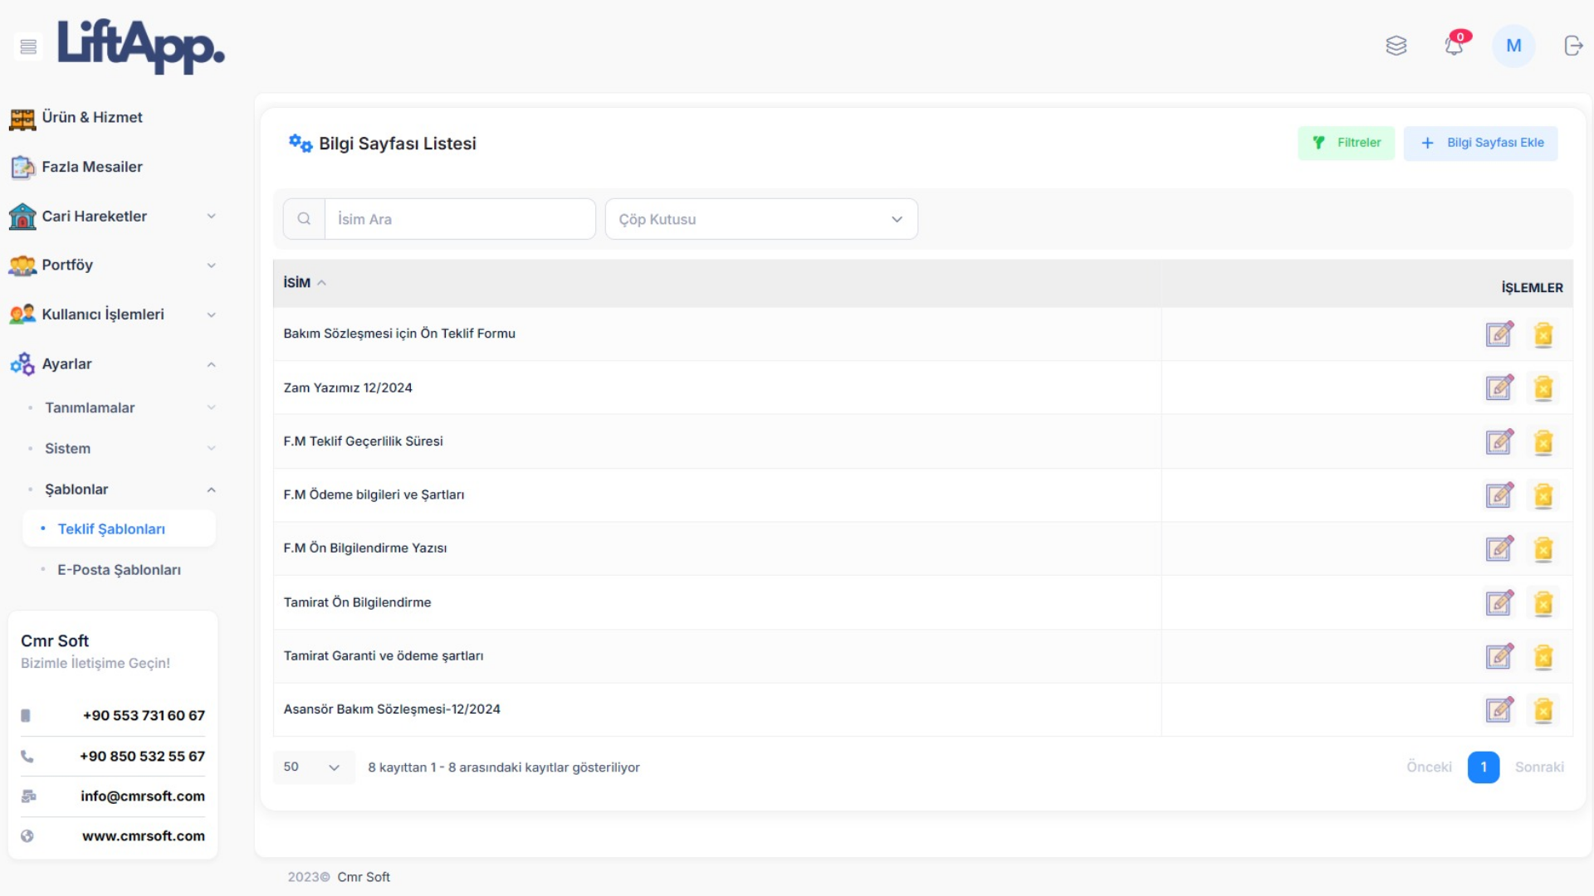The width and height of the screenshot is (1594, 896).
Task: Click the hamburger menu icon
Action: tap(28, 46)
